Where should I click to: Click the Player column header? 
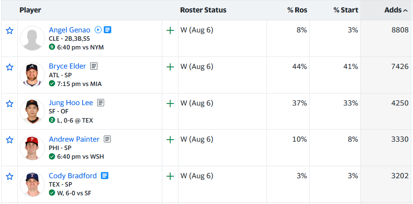click(x=30, y=10)
